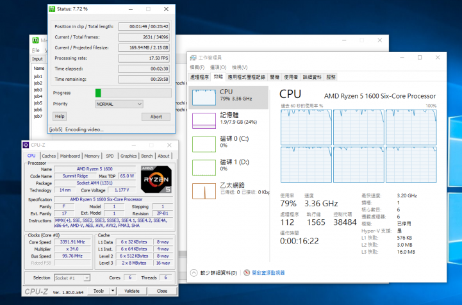This screenshot has height=305, width=462.
Task: Expand the Tools dropdown arrow in CPU-Z
Action: pos(113,291)
